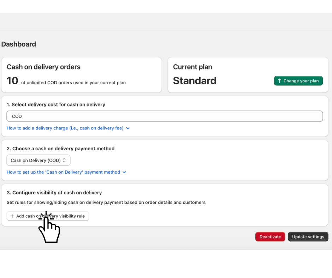Click the Dashboard page heading
Viewport: 332px width, 278px height.
(x=19, y=44)
